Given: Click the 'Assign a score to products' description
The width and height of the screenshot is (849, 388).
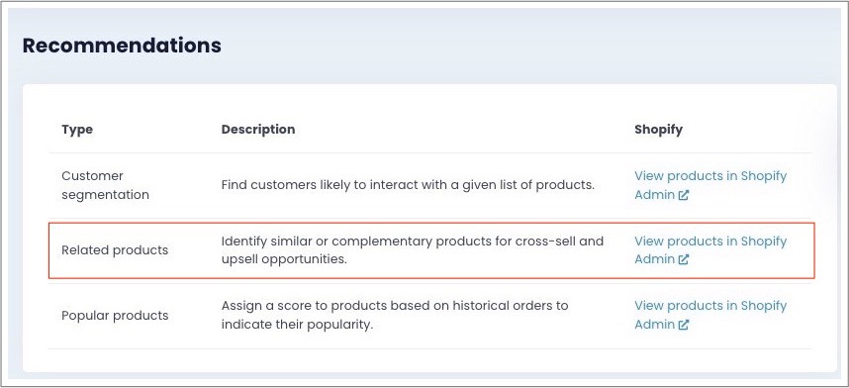Looking at the screenshot, I should pos(395,315).
